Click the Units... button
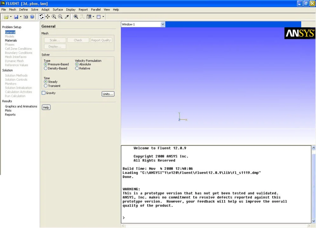 (x=108, y=94)
